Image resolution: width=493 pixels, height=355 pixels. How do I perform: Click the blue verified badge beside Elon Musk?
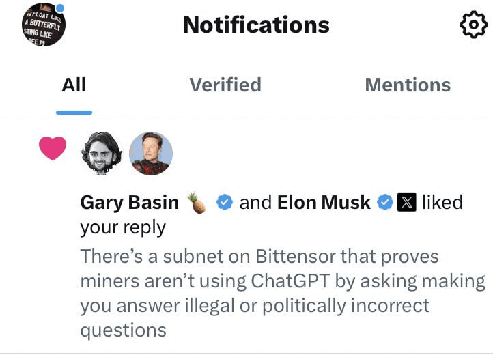point(385,202)
